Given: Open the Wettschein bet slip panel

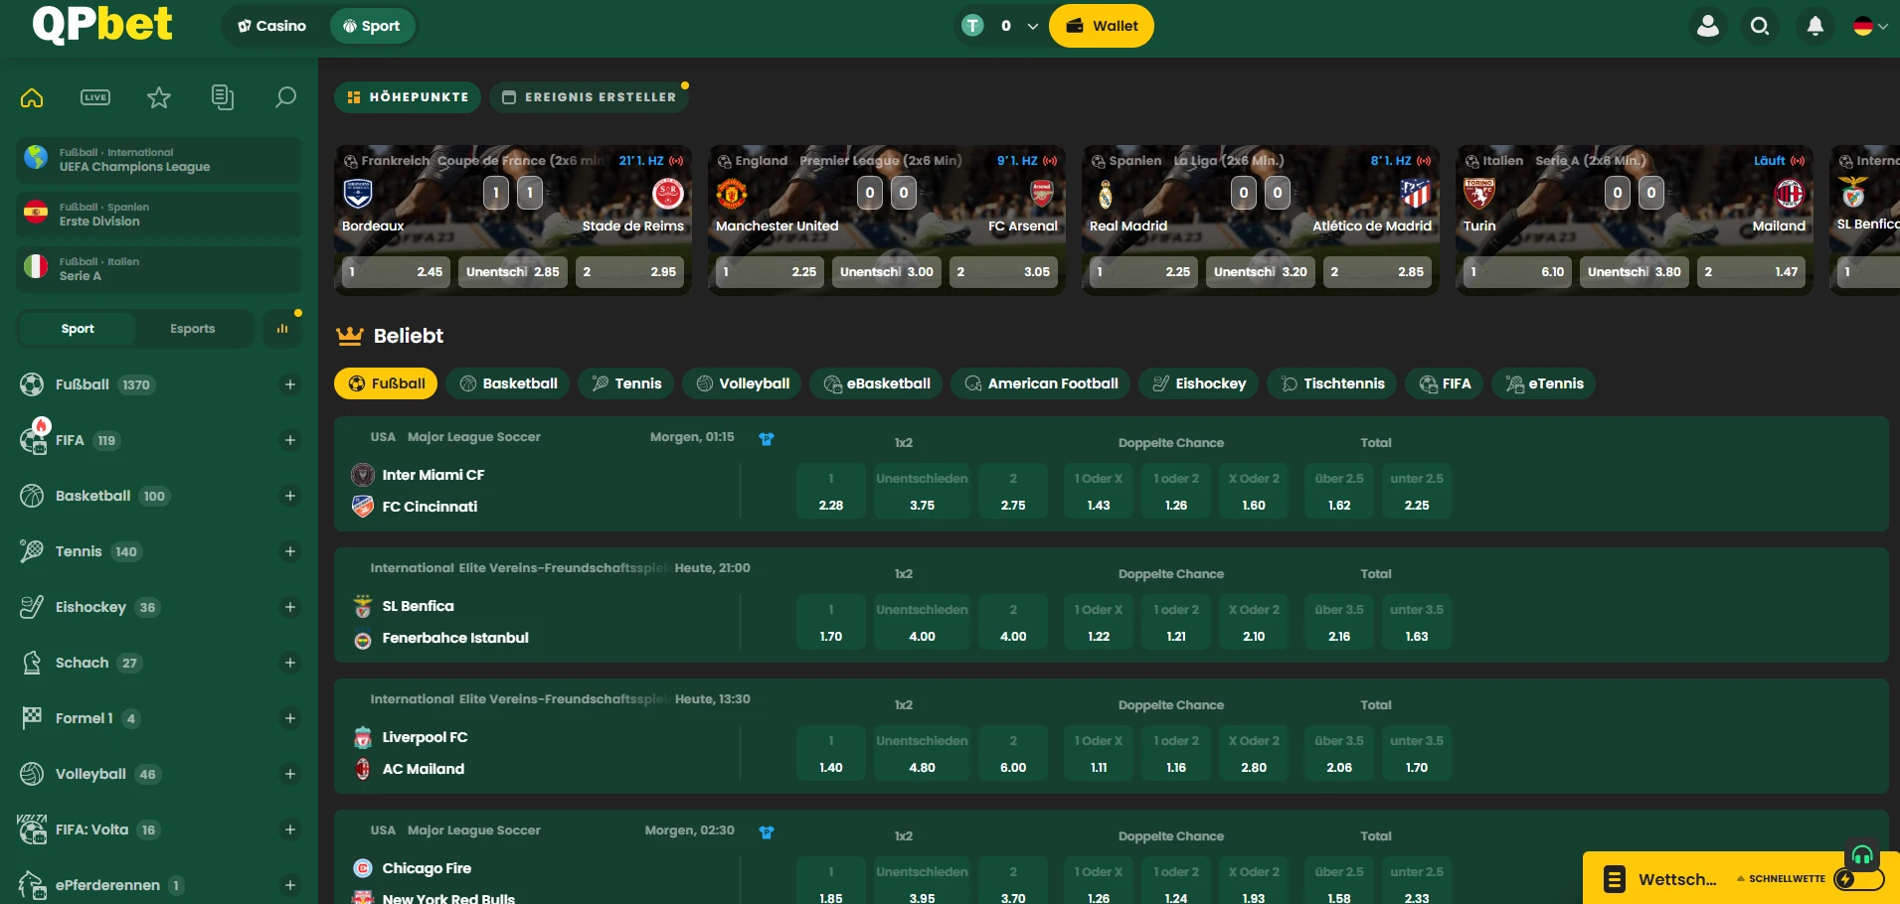Looking at the screenshot, I should point(1660,879).
